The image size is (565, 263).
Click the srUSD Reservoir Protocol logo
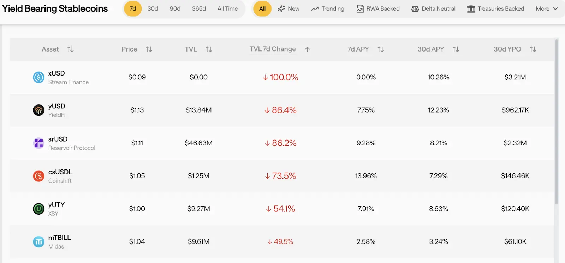tap(38, 143)
